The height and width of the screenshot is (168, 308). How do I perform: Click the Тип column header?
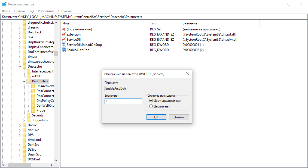(164, 23)
